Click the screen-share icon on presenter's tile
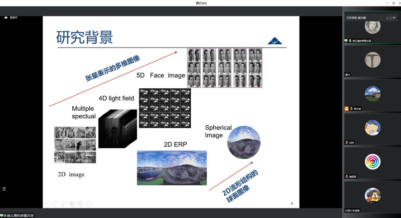Image resolution: width=401 pixels, height=218 pixels. (346, 41)
